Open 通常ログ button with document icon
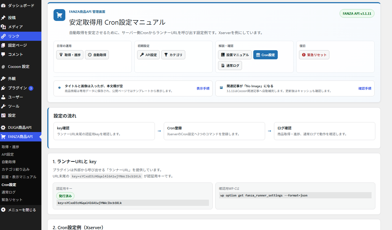Viewport: 392px width, 230px height. (230, 65)
